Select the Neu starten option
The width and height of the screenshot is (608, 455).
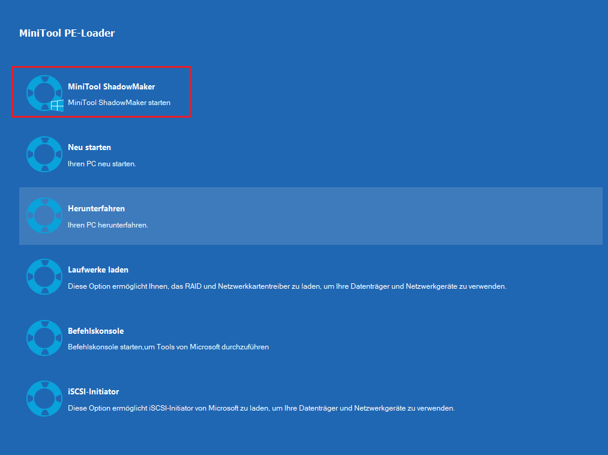pyautogui.click(x=89, y=147)
